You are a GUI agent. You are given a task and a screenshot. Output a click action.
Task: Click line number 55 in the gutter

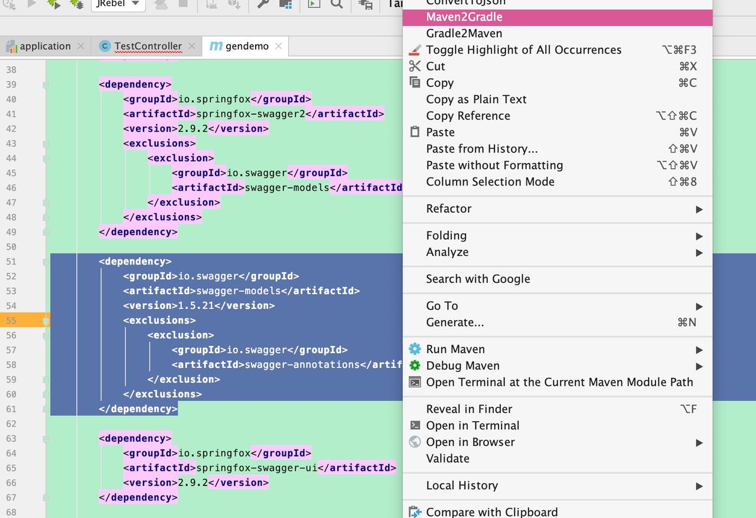(x=11, y=321)
